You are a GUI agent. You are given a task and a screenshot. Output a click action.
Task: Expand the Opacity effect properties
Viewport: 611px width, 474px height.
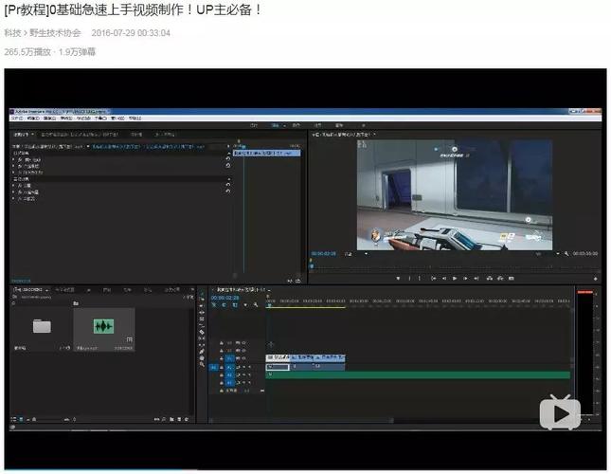[13, 166]
